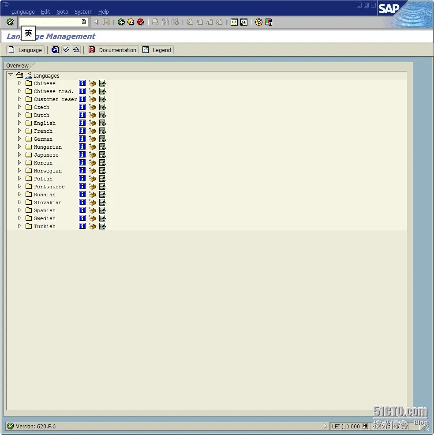Expand the English language node
The height and width of the screenshot is (435, 434).
point(19,123)
